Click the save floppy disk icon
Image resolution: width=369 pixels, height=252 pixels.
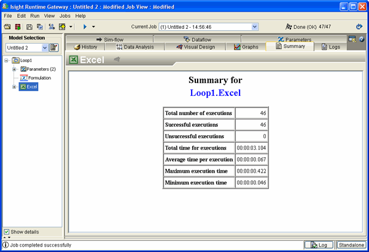(x=29, y=27)
